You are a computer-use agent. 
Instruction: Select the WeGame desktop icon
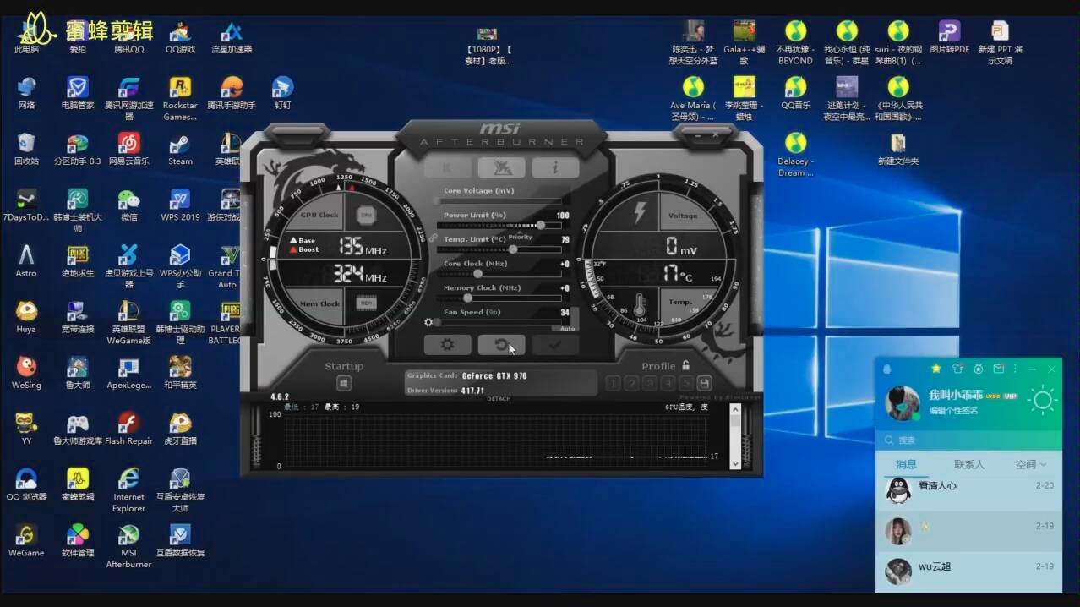26,540
